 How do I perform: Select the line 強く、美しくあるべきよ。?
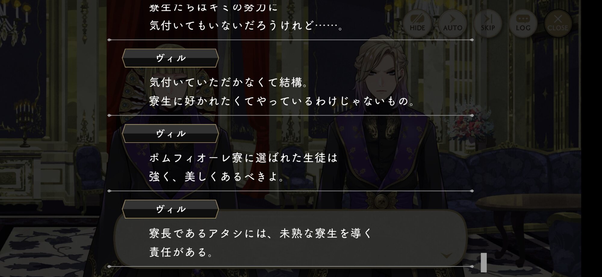tap(217, 177)
